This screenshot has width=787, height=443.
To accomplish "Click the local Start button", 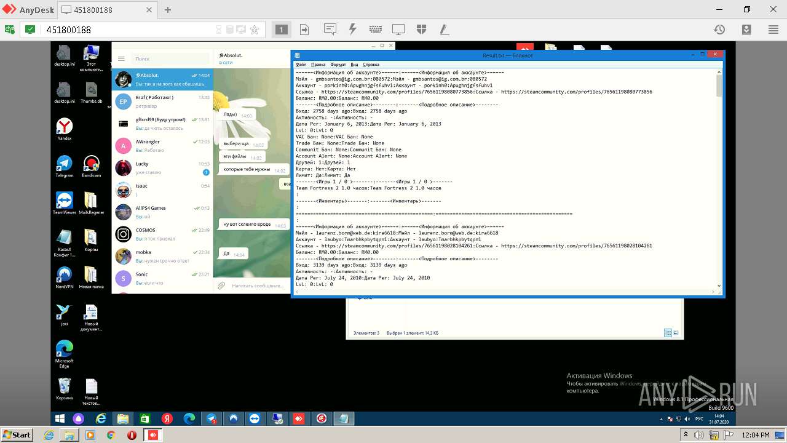I will pyautogui.click(x=17, y=435).
